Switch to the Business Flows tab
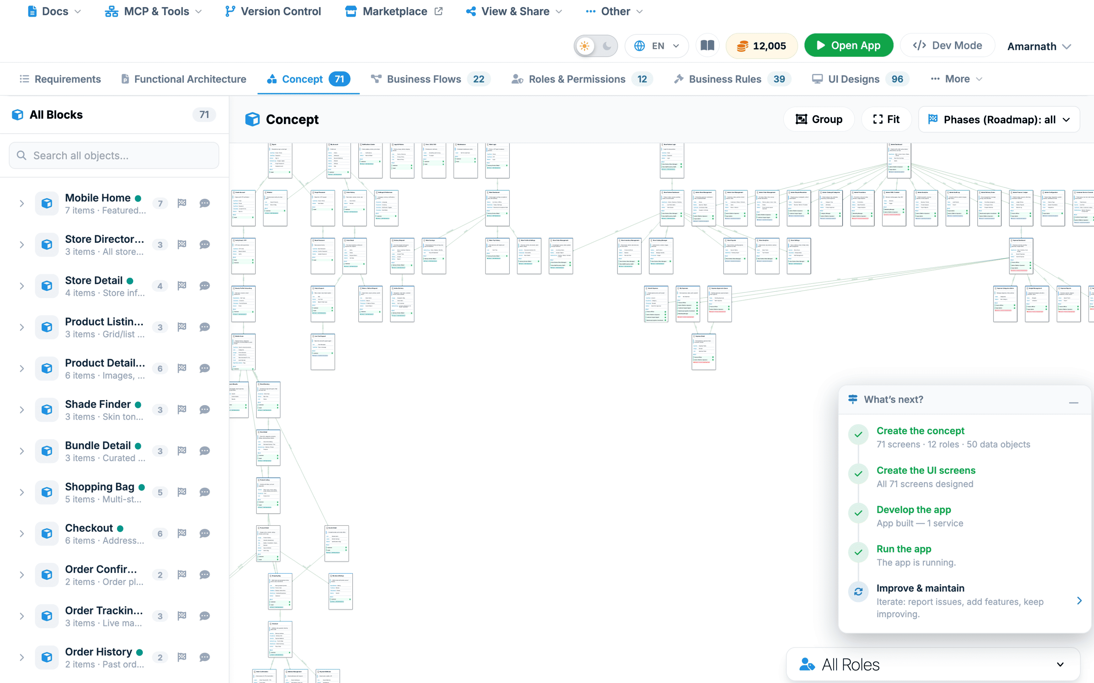This screenshot has height=683, width=1094. [430, 79]
